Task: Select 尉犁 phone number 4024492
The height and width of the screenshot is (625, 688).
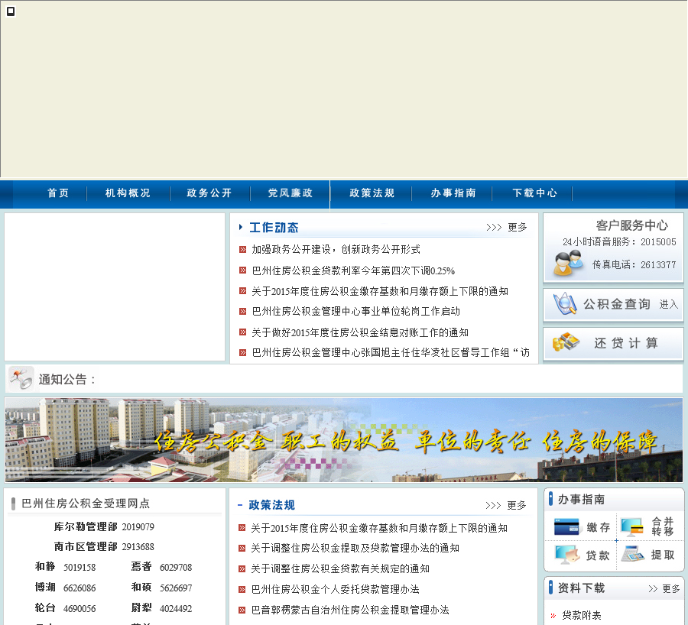Action: tap(176, 609)
